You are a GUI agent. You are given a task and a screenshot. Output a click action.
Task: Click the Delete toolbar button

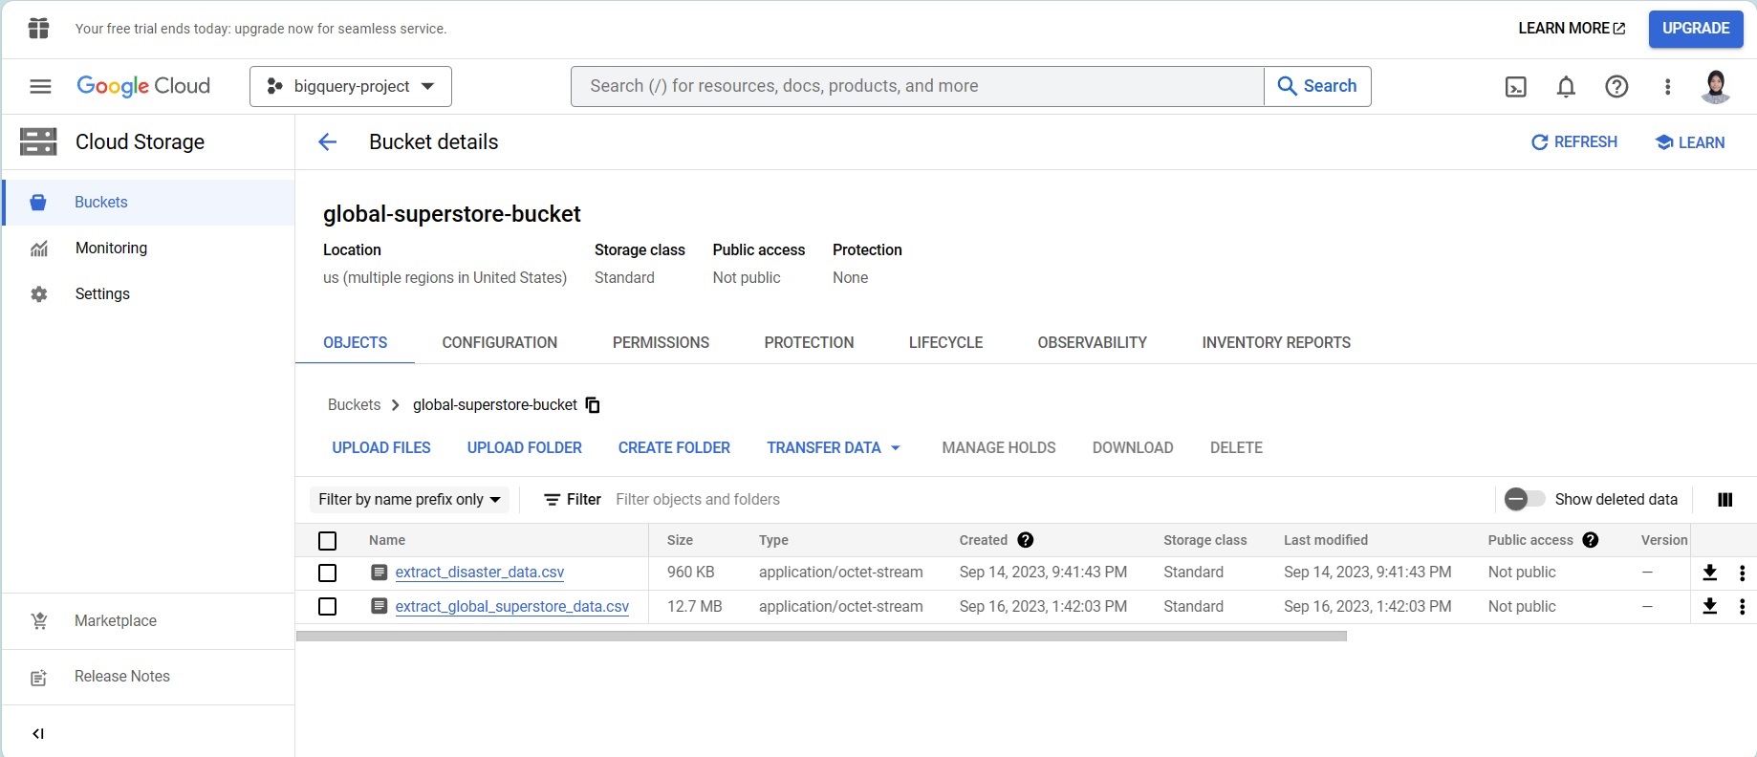tap(1236, 447)
